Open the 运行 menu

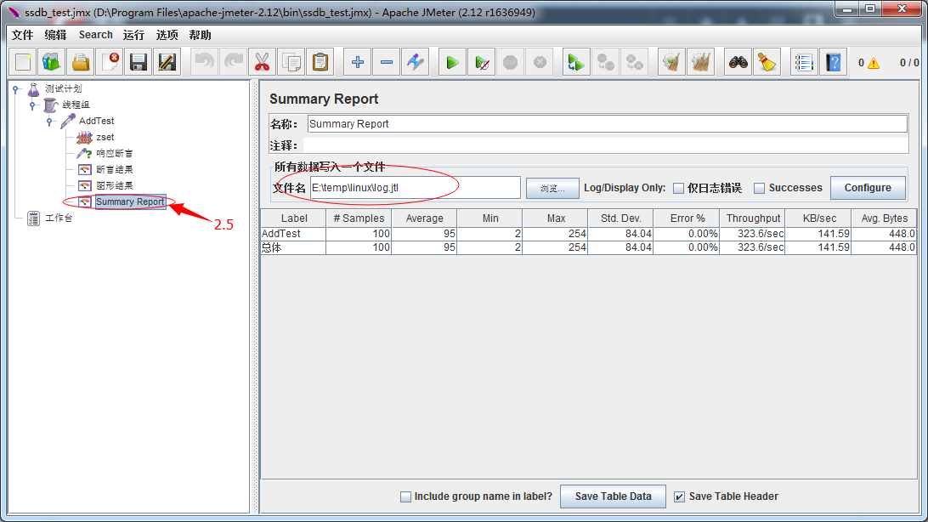tap(133, 35)
